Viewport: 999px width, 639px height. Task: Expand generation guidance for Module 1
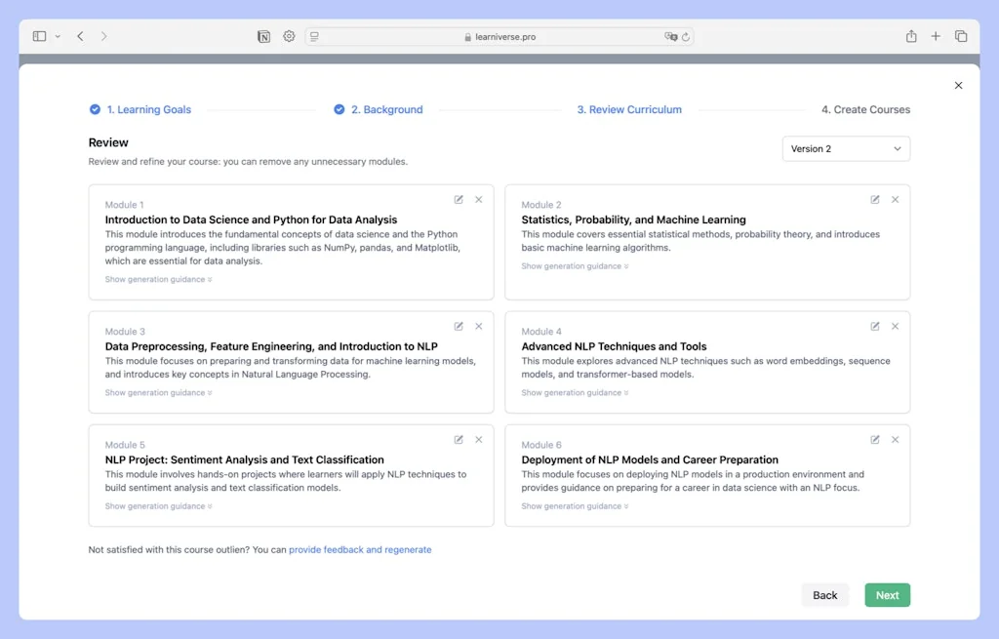pyautogui.click(x=158, y=280)
